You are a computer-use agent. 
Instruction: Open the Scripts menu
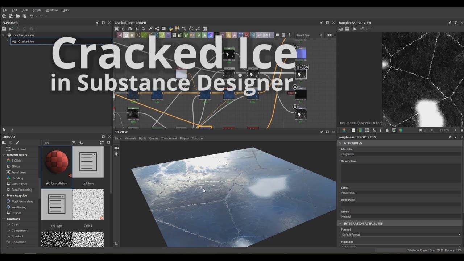(37, 10)
